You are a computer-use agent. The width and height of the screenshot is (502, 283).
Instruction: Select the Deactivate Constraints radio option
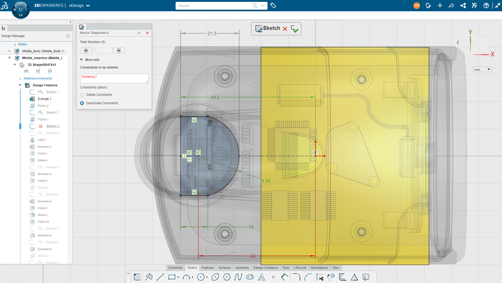(82, 103)
